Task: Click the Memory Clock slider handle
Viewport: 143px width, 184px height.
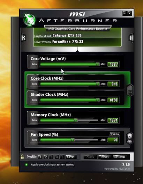Action: click(x=76, y=120)
